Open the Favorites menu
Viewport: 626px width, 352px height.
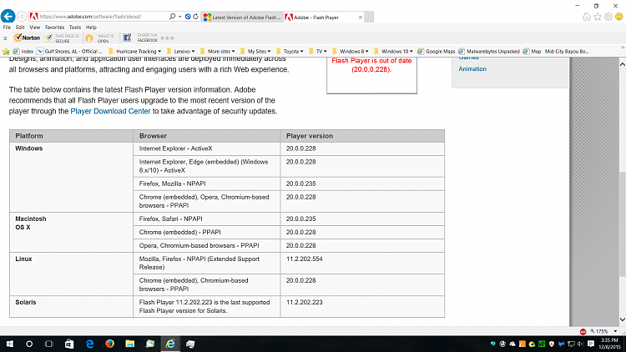(55, 28)
